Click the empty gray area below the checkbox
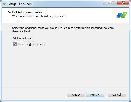The image size is (131, 102). pos(65,67)
